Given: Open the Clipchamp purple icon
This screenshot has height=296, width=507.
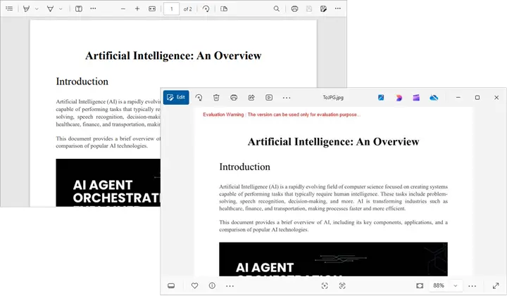Looking at the screenshot, I should (416, 98).
